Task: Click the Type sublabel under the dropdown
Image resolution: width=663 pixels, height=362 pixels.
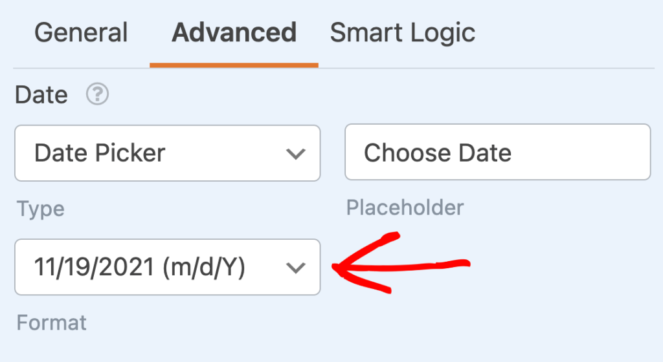Action: click(41, 209)
